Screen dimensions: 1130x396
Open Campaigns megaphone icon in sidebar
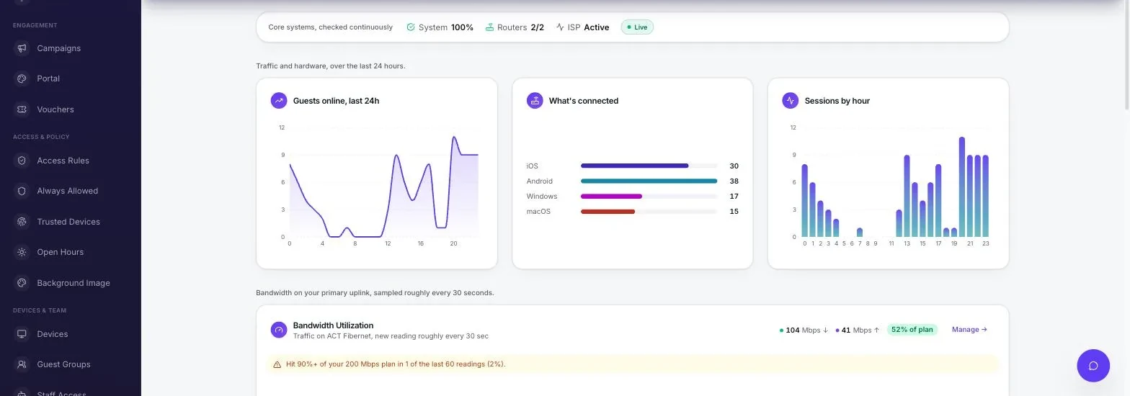[x=22, y=48]
